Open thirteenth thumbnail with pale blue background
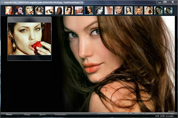 (128, 10)
